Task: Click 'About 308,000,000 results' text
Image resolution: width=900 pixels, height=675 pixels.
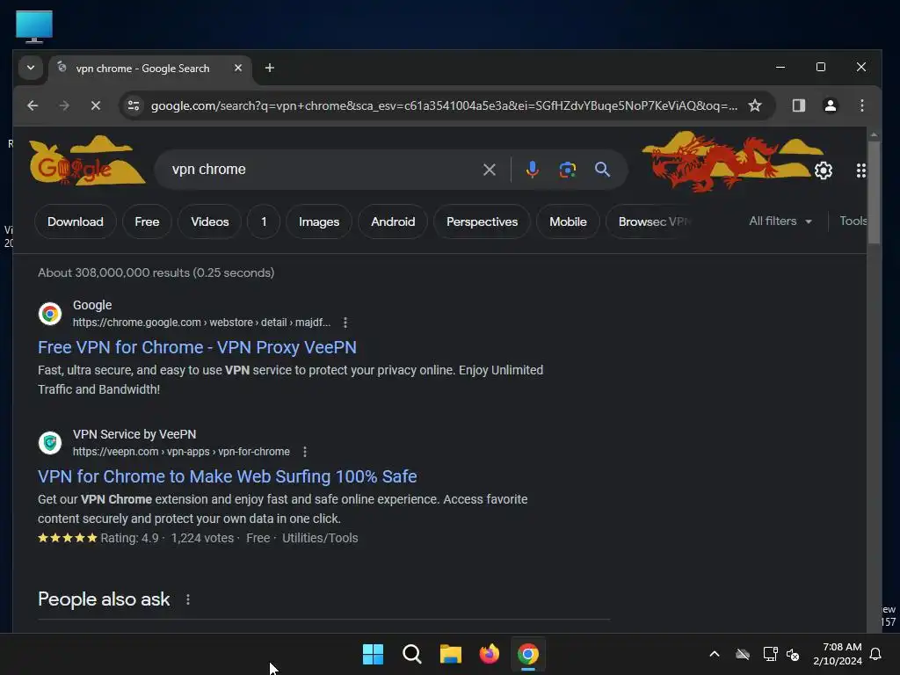Action: click(x=113, y=273)
